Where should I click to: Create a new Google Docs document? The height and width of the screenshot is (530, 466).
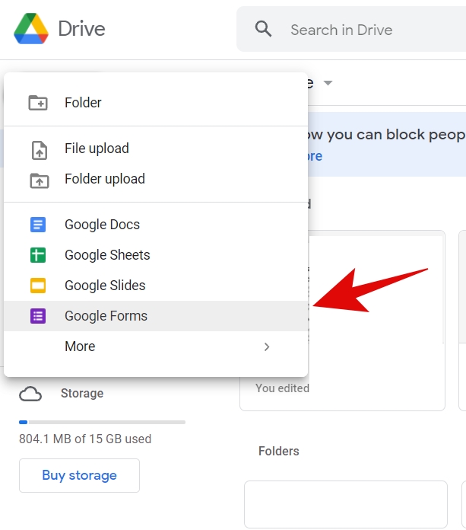point(156,225)
